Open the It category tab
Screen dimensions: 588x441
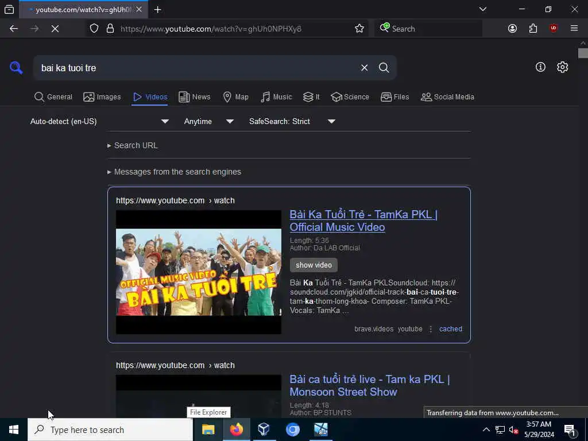tap(311, 96)
